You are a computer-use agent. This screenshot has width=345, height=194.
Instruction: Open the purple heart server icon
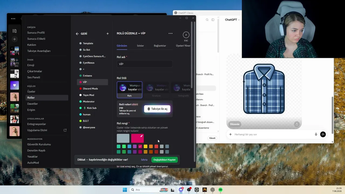15,85
